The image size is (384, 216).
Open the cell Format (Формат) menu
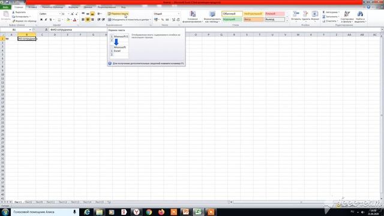315,16
